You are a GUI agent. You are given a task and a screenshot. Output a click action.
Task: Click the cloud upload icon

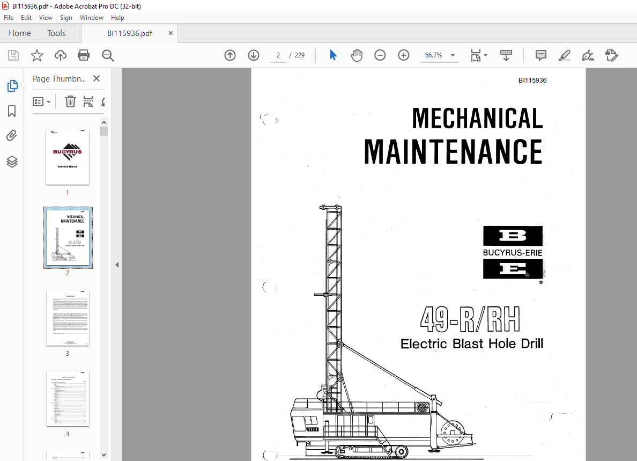point(61,55)
